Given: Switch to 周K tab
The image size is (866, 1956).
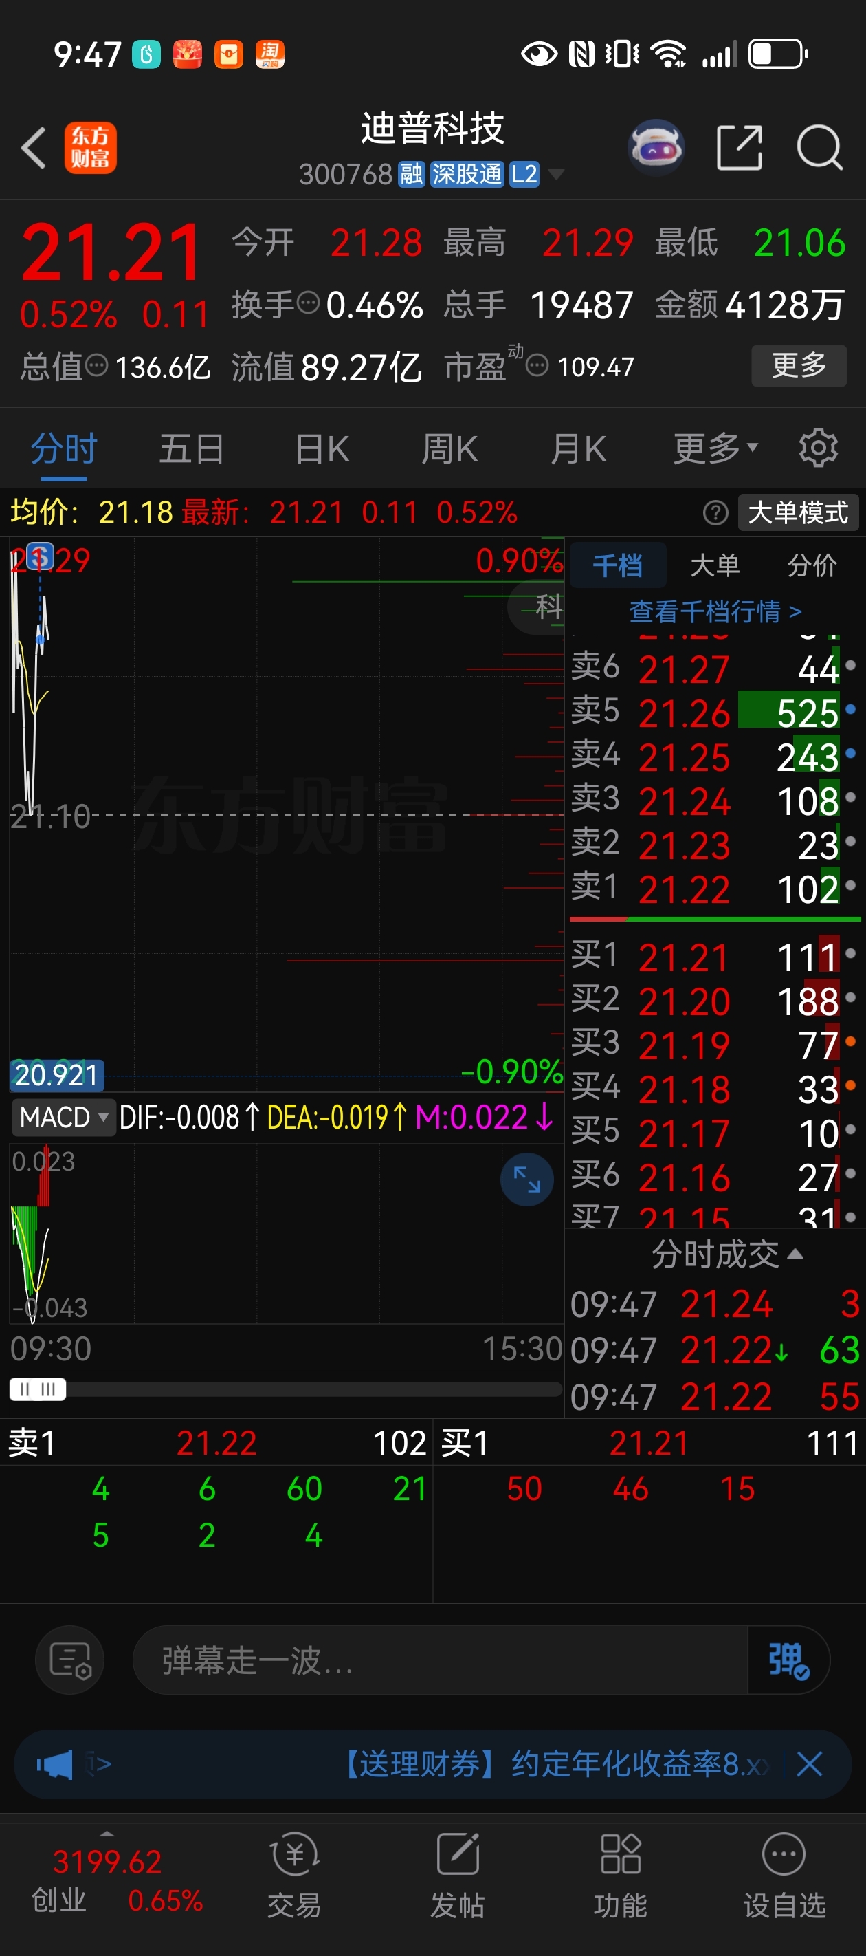Looking at the screenshot, I should coord(449,448).
